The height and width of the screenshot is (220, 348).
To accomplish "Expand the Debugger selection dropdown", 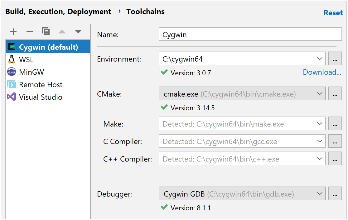I will (x=319, y=194).
